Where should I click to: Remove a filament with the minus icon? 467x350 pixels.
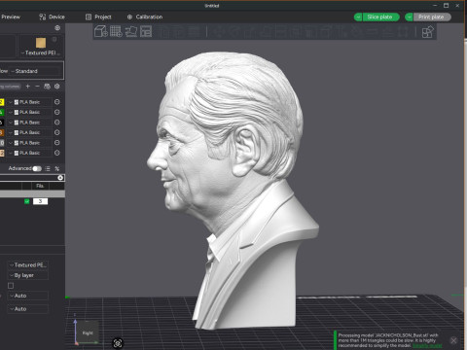pyautogui.click(x=37, y=87)
